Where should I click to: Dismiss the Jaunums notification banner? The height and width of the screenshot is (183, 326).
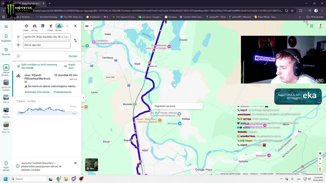[75, 163]
